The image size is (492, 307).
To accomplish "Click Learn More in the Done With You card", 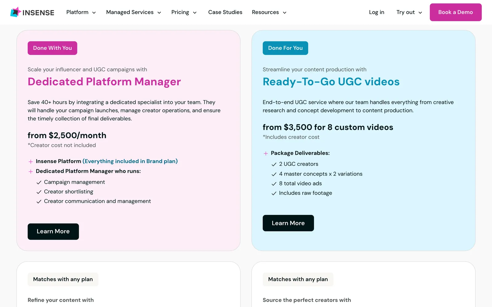I will (x=53, y=231).
